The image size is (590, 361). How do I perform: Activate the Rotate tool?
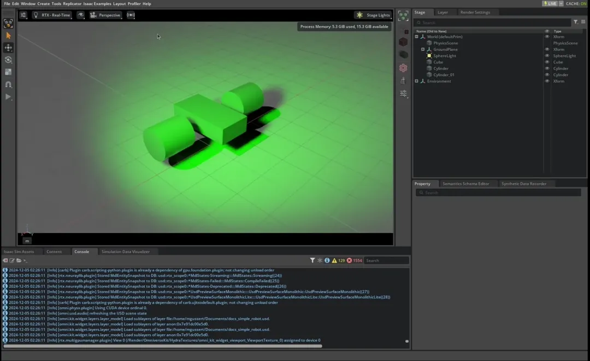pyautogui.click(x=8, y=60)
